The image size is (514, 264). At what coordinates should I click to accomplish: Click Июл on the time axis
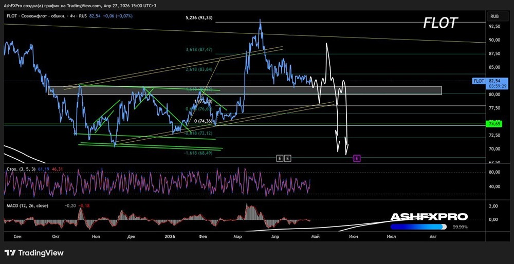point(391,236)
